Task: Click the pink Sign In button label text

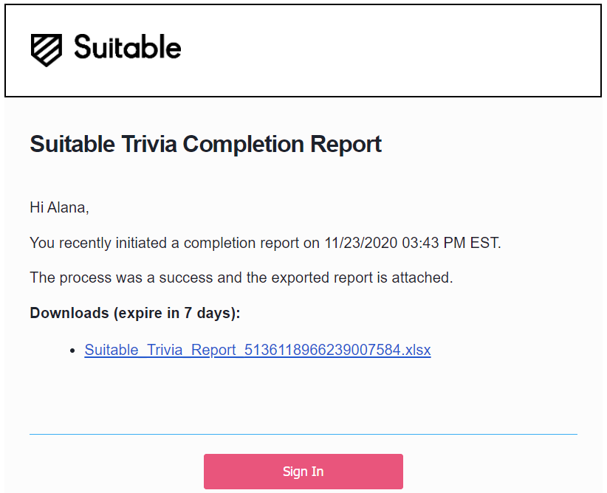Action: 303,471
